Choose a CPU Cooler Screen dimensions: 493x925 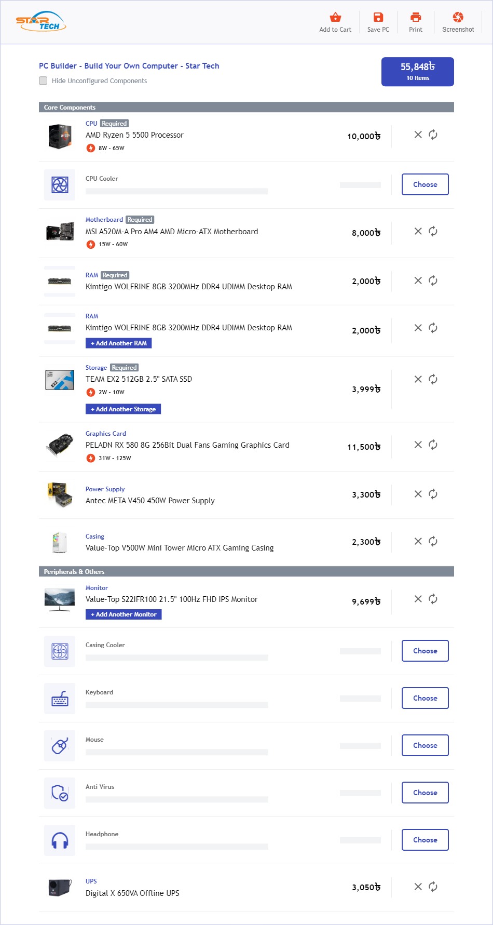[x=425, y=185]
